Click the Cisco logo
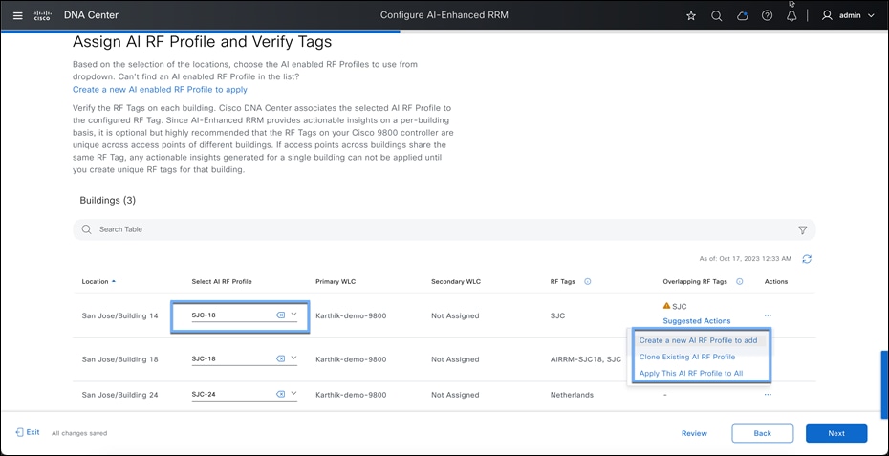 tap(42, 15)
